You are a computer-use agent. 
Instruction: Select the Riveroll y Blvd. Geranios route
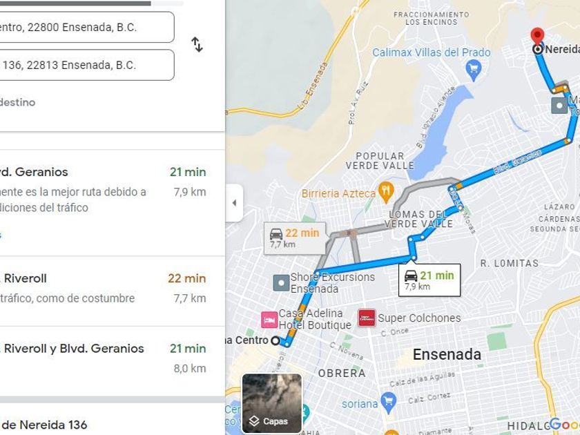tap(113, 361)
